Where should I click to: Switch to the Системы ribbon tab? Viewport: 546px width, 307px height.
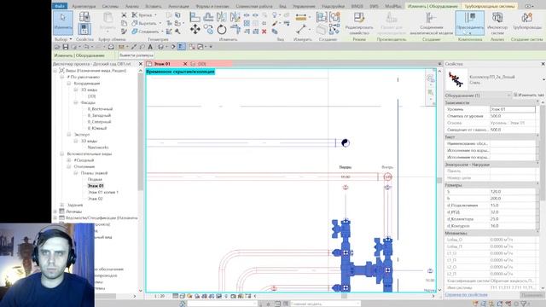pyautogui.click(x=110, y=6)
